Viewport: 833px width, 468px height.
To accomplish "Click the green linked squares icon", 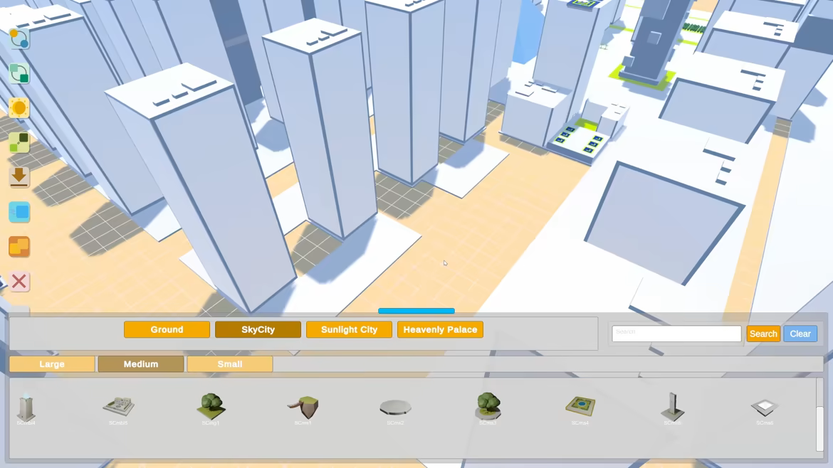I will (x=19, y=73).
